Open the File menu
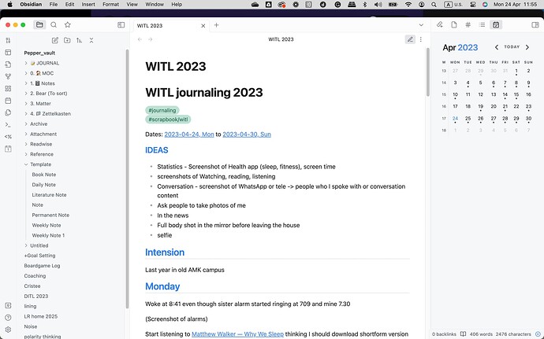This screenshot has width=544, height=339. [x=54, y=4]
